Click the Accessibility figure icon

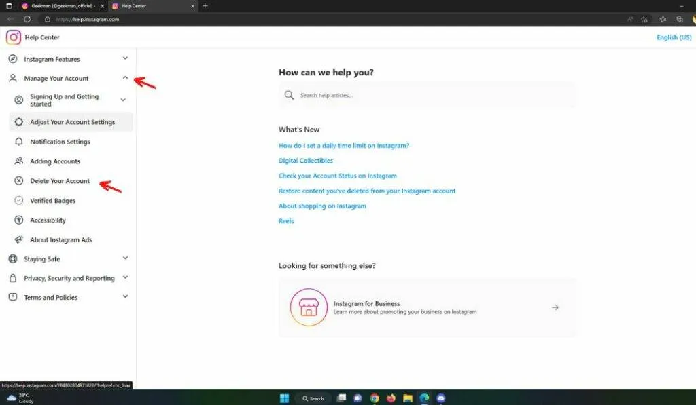(x=18, y=220)
